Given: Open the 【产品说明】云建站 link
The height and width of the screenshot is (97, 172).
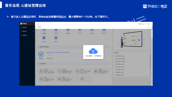Looking at the screenshot, I should point(119,70).
